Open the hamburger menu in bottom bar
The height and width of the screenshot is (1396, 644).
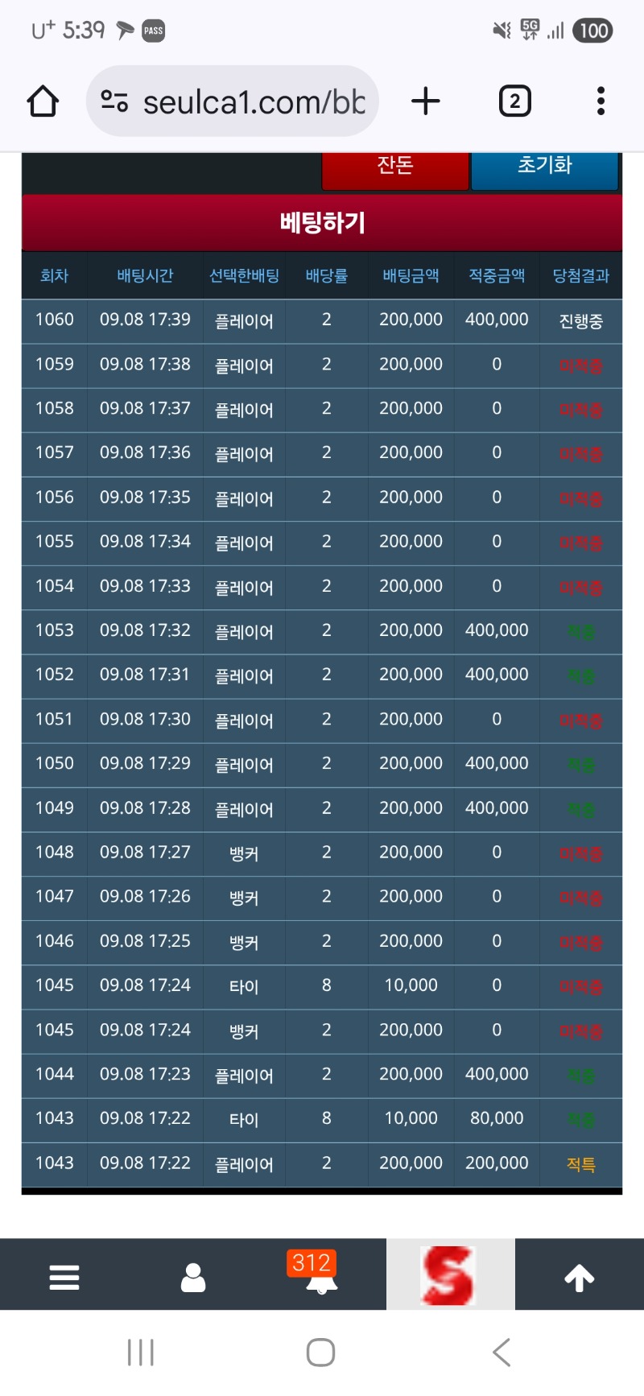[64, 1276]
